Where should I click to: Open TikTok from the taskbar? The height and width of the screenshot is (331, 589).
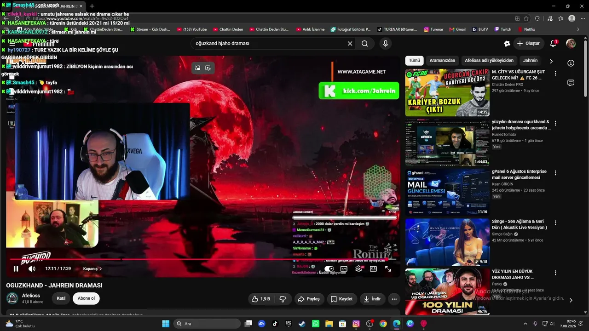tap(275, 324)
